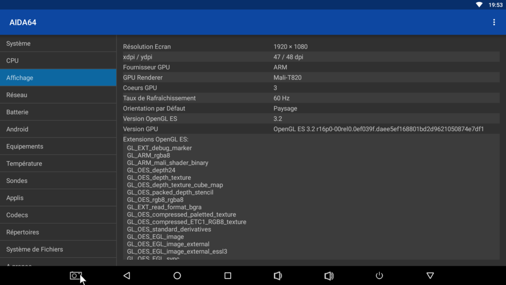This screenshot has height=285, width=506.
Task: Select the xdpi / ydpi label
Action: tap(137, 57)
